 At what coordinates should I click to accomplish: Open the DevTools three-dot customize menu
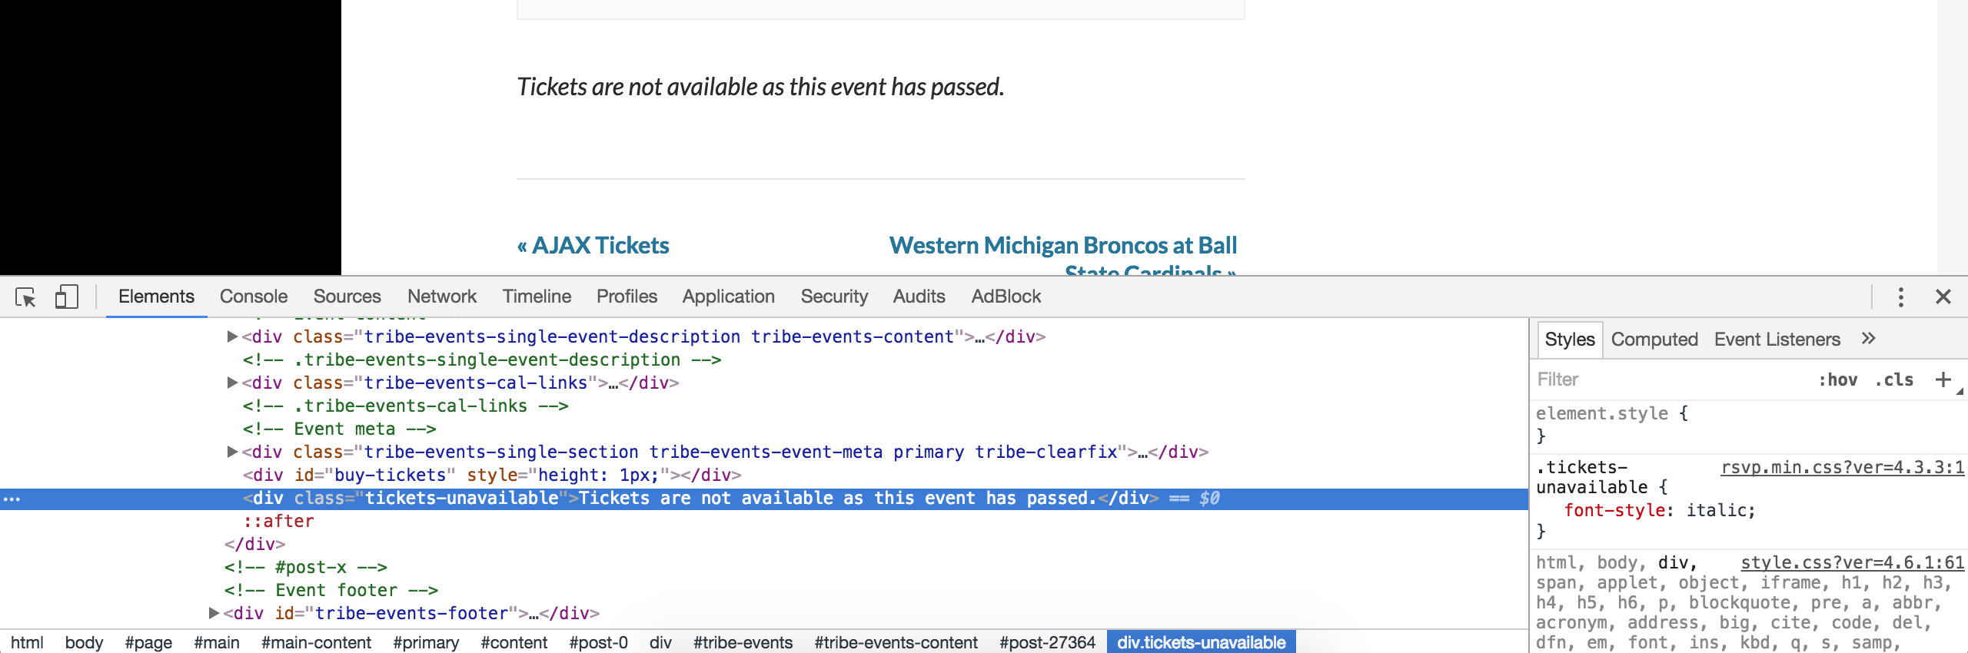(1900, 297)
